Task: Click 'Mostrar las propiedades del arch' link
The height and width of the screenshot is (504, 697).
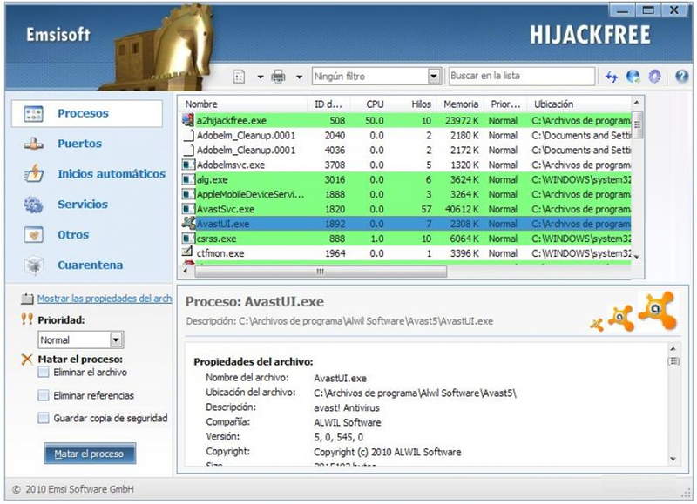Action: point(105,299)
